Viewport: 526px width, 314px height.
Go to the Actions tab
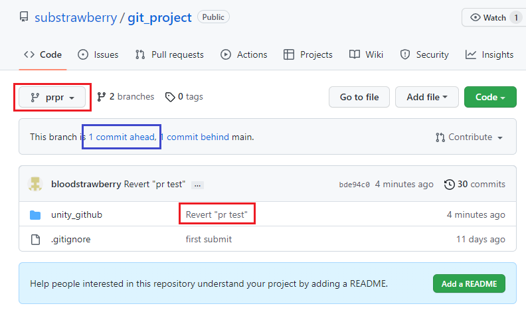coord(244,54)
